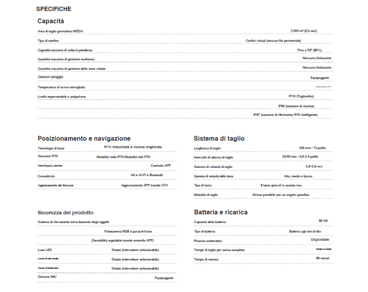The height and width of the screenshot is (292, 368).
Task: Select the Tecnologia di base label
Action: pyautogui.click(x=51, y=148)
